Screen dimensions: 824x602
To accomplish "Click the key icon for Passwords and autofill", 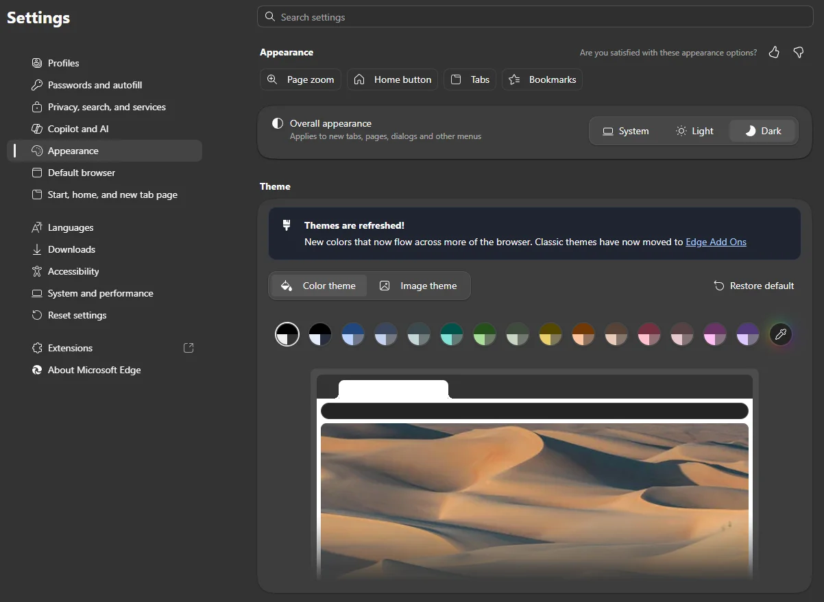I will 37,85.
